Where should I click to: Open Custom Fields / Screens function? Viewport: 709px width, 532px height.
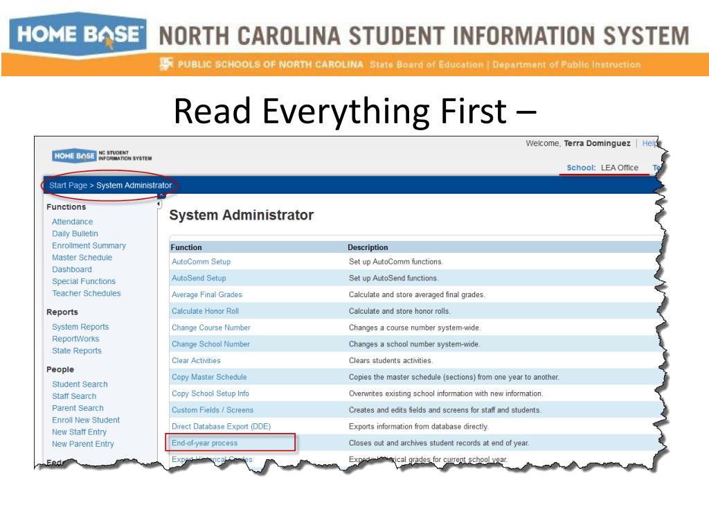tap(213, 410)
